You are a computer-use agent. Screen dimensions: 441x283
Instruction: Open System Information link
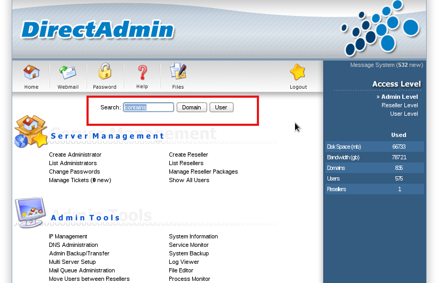tap(193, 237)
